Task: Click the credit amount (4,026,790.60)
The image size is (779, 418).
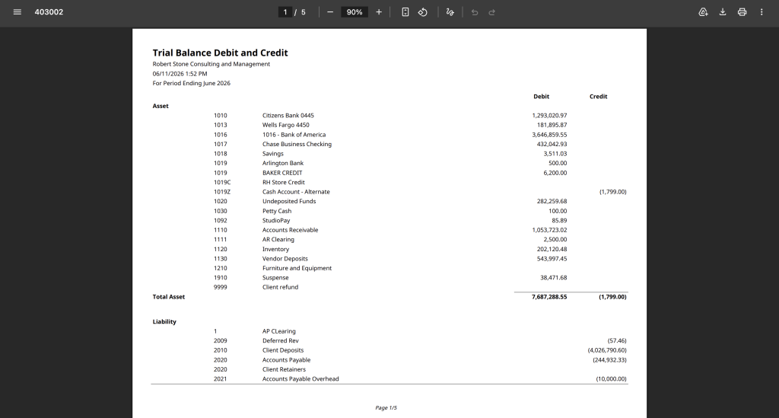Action: coord(607,350)
